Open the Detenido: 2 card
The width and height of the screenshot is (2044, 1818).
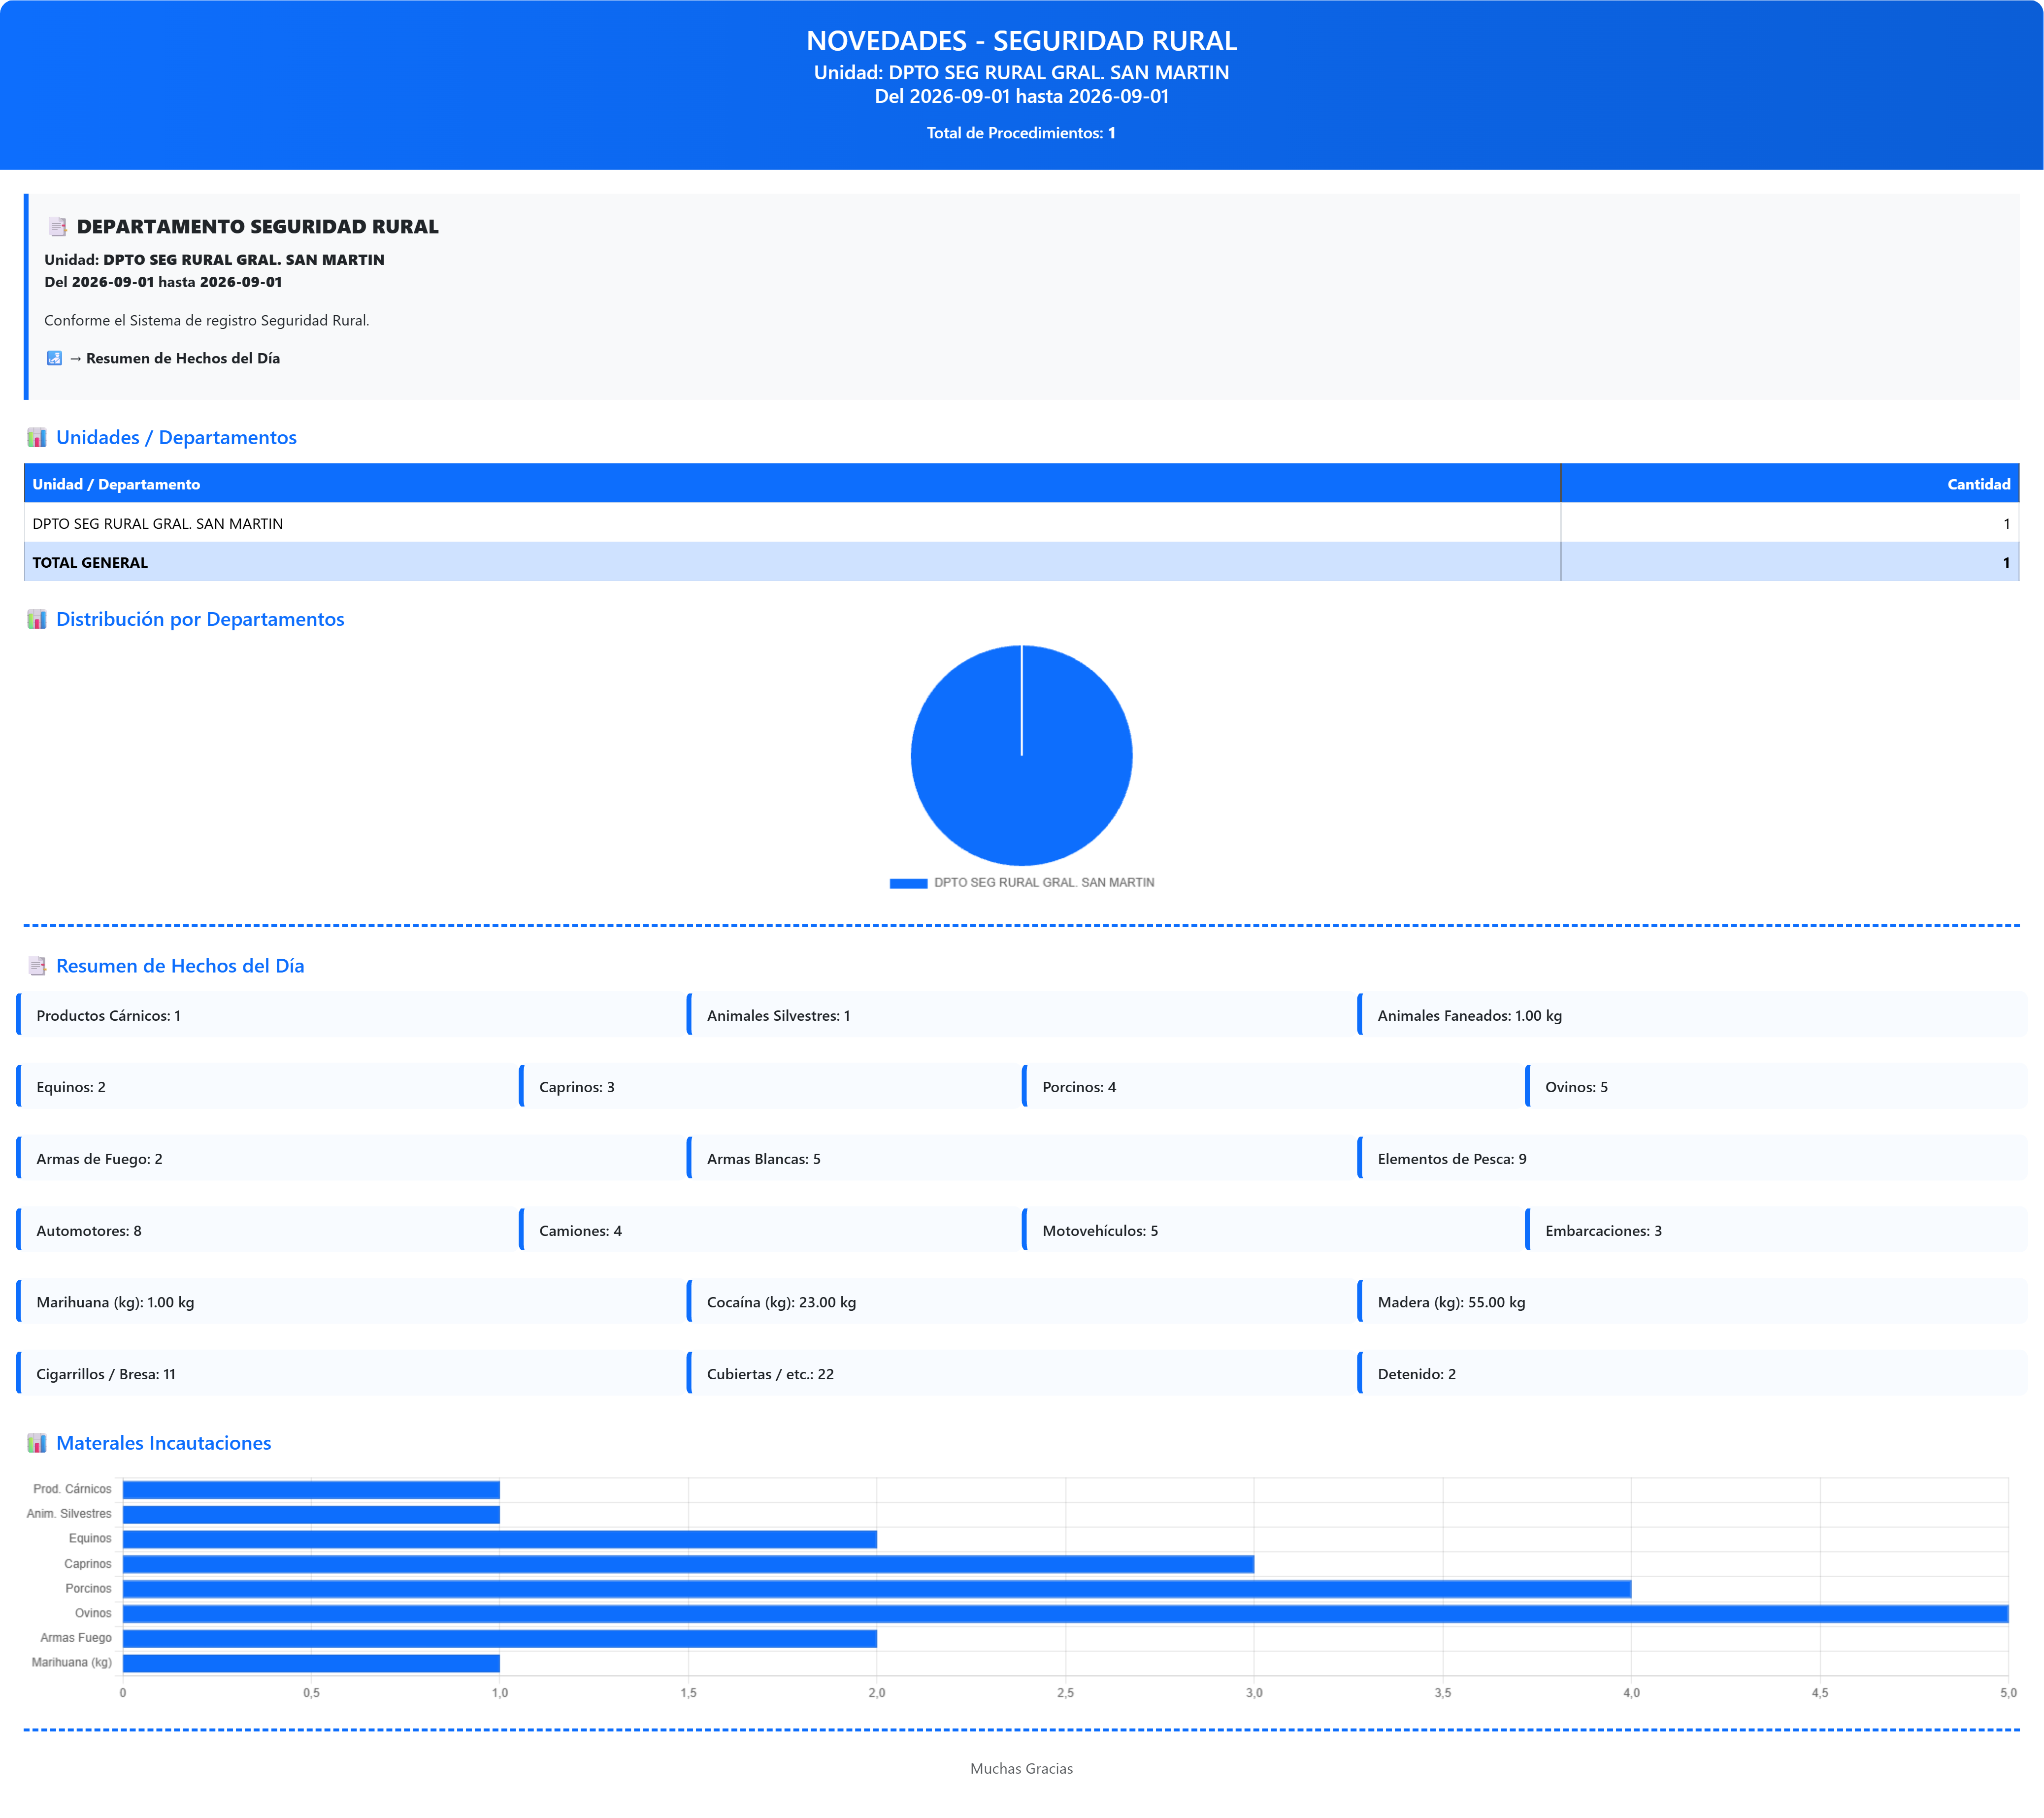(x=1692, y=1374)
